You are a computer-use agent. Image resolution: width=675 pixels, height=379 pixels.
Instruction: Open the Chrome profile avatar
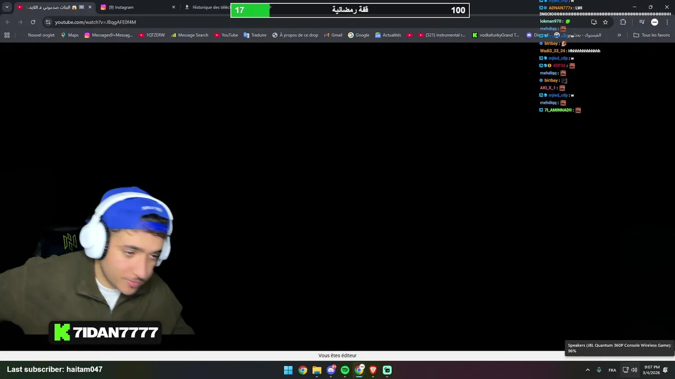pyautogui.click(x=654, y=22)
